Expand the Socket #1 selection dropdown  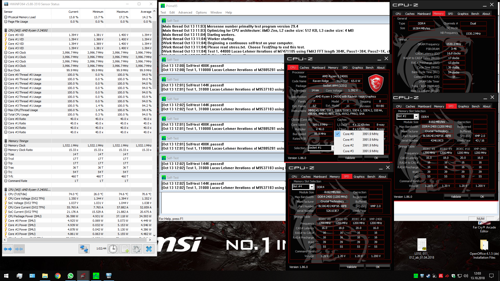334,148
